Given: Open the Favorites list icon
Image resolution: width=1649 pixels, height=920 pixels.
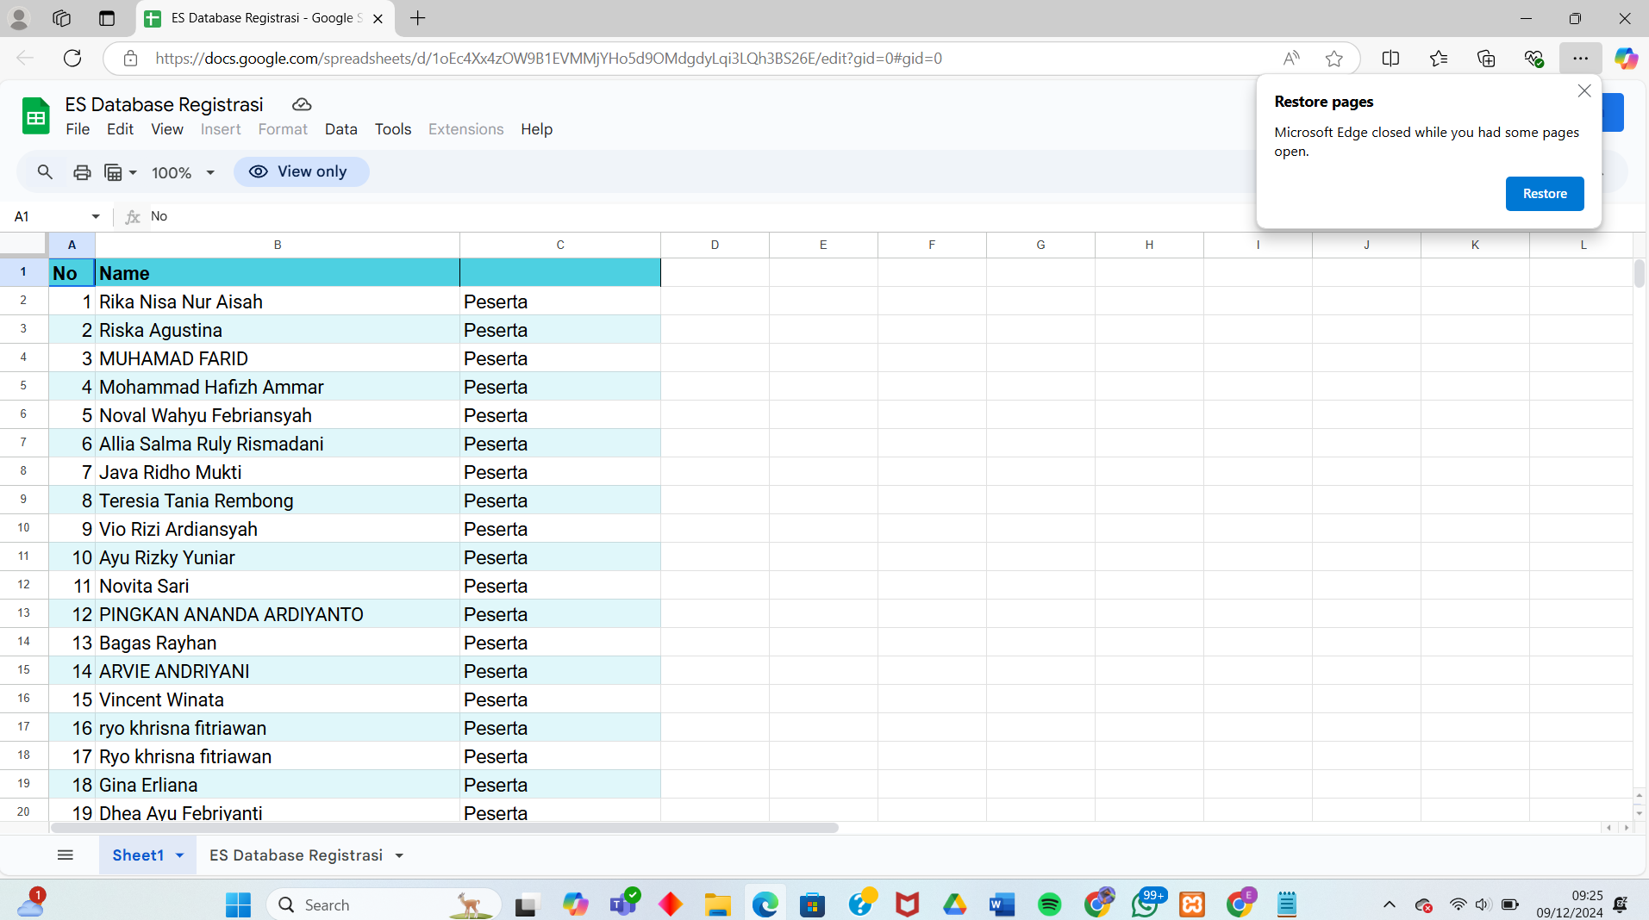Looking at the screenshot, I should click(x=1438, y=59).
